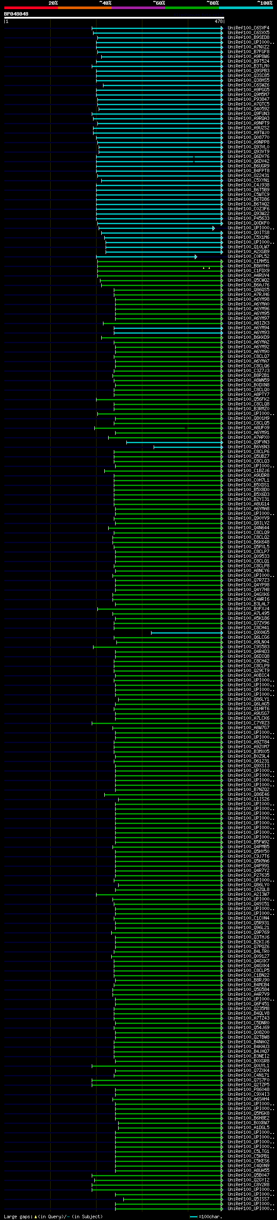Select label UniRef100_A4RUV4

tap(248, 276)
